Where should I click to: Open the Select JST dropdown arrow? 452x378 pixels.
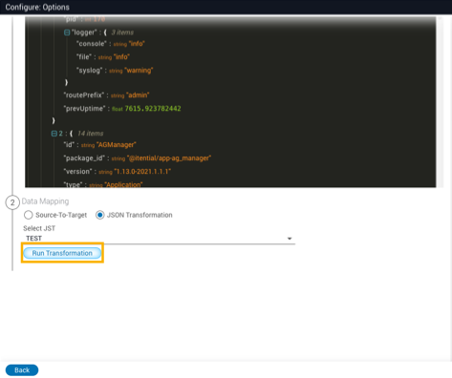click(x=290, y=239)
